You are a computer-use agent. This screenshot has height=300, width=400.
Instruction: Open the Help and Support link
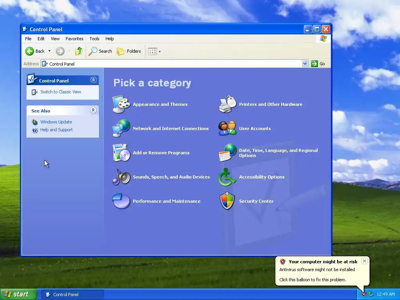(x=56, y=130)
